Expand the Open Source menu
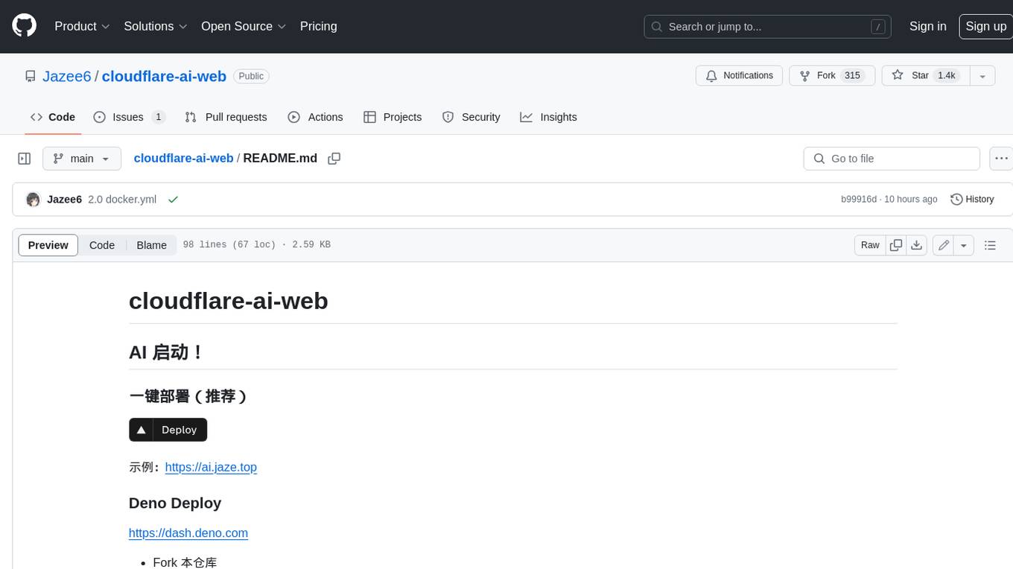Viewport: 1013px width, 569px height. 244,26
